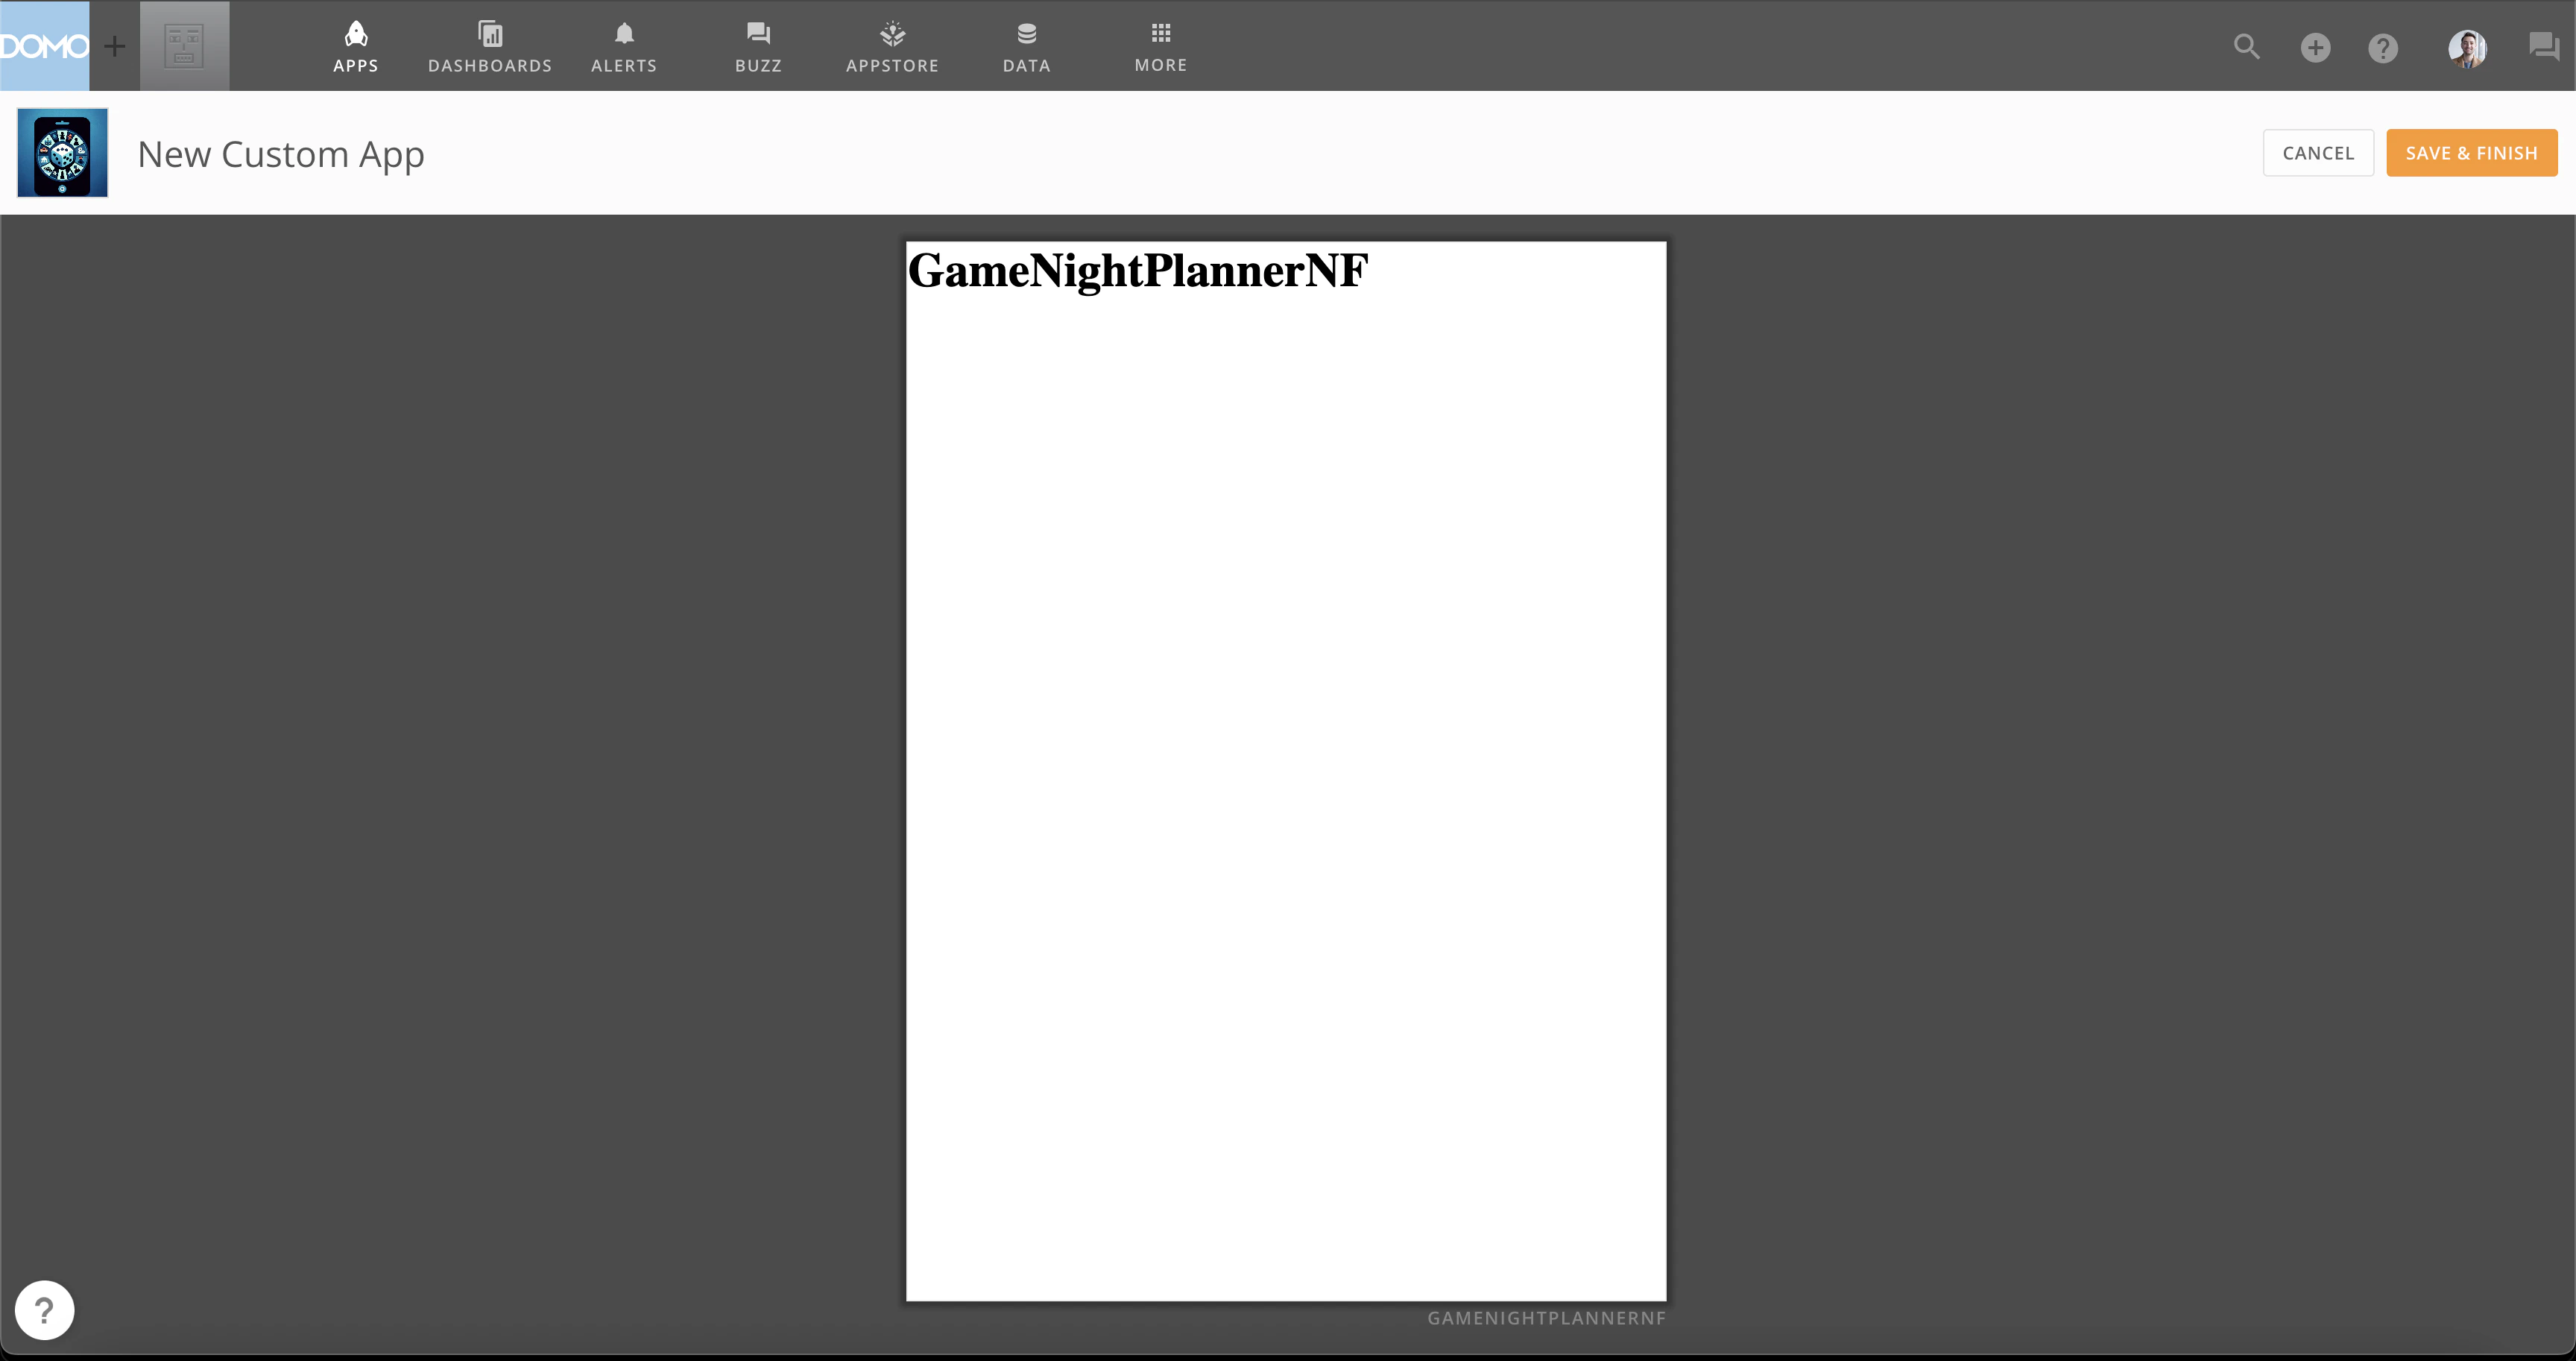Open the floating help bubble button
Image resolution: width=2576 pixels, height=1361 pixels.
pyautogui.click(x=44, y=1309)
